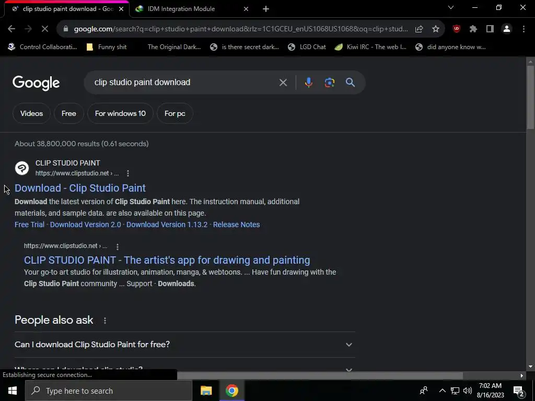Bookmark this page with the star icon

(436, 29)
